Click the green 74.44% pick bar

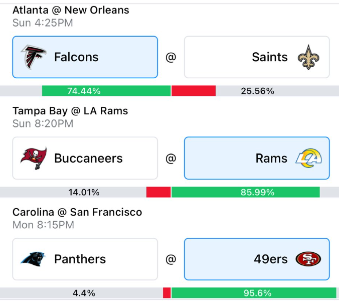coord(106,91)
